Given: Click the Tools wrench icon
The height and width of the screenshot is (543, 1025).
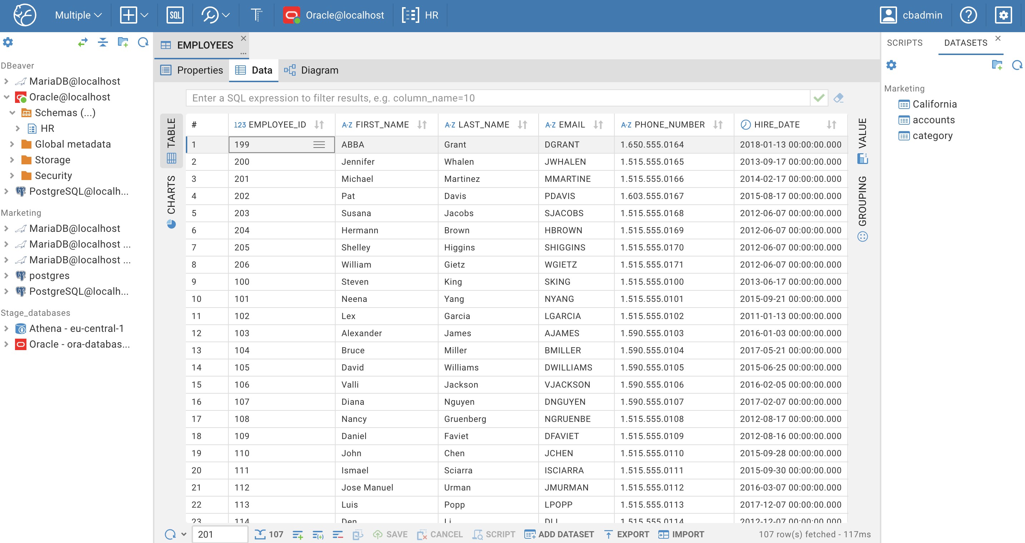Looking at the screenshot, I should (210, 15).
